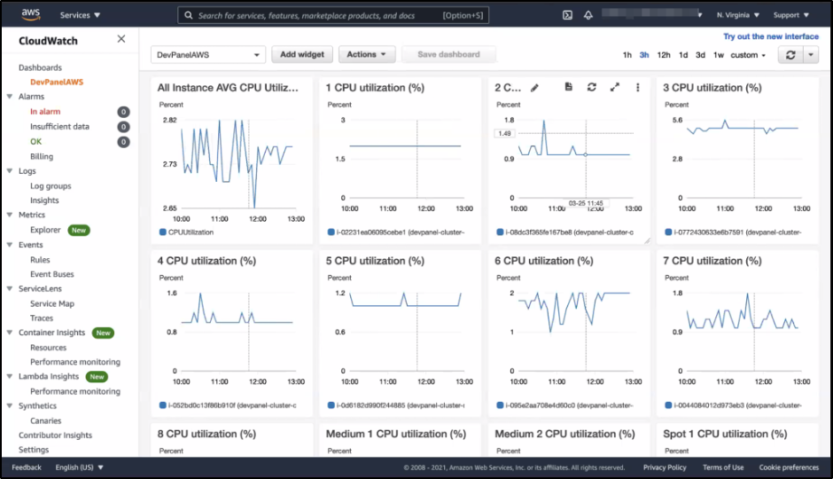The image size is (833, 479).
Task: Set the time range to 3d
Action: tap(700, 55)
